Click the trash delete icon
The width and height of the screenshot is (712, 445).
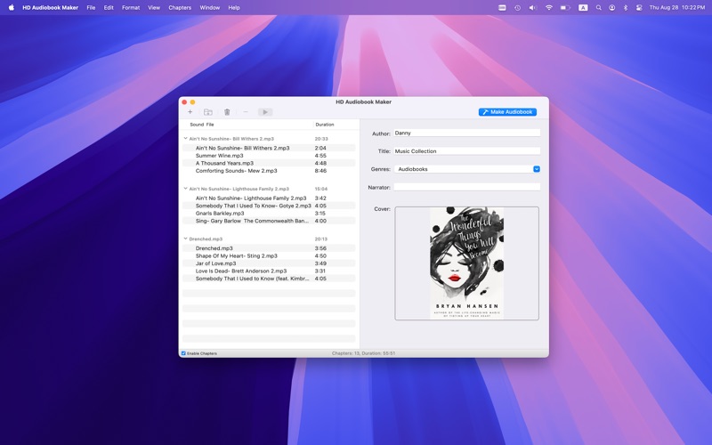(227, 112)
